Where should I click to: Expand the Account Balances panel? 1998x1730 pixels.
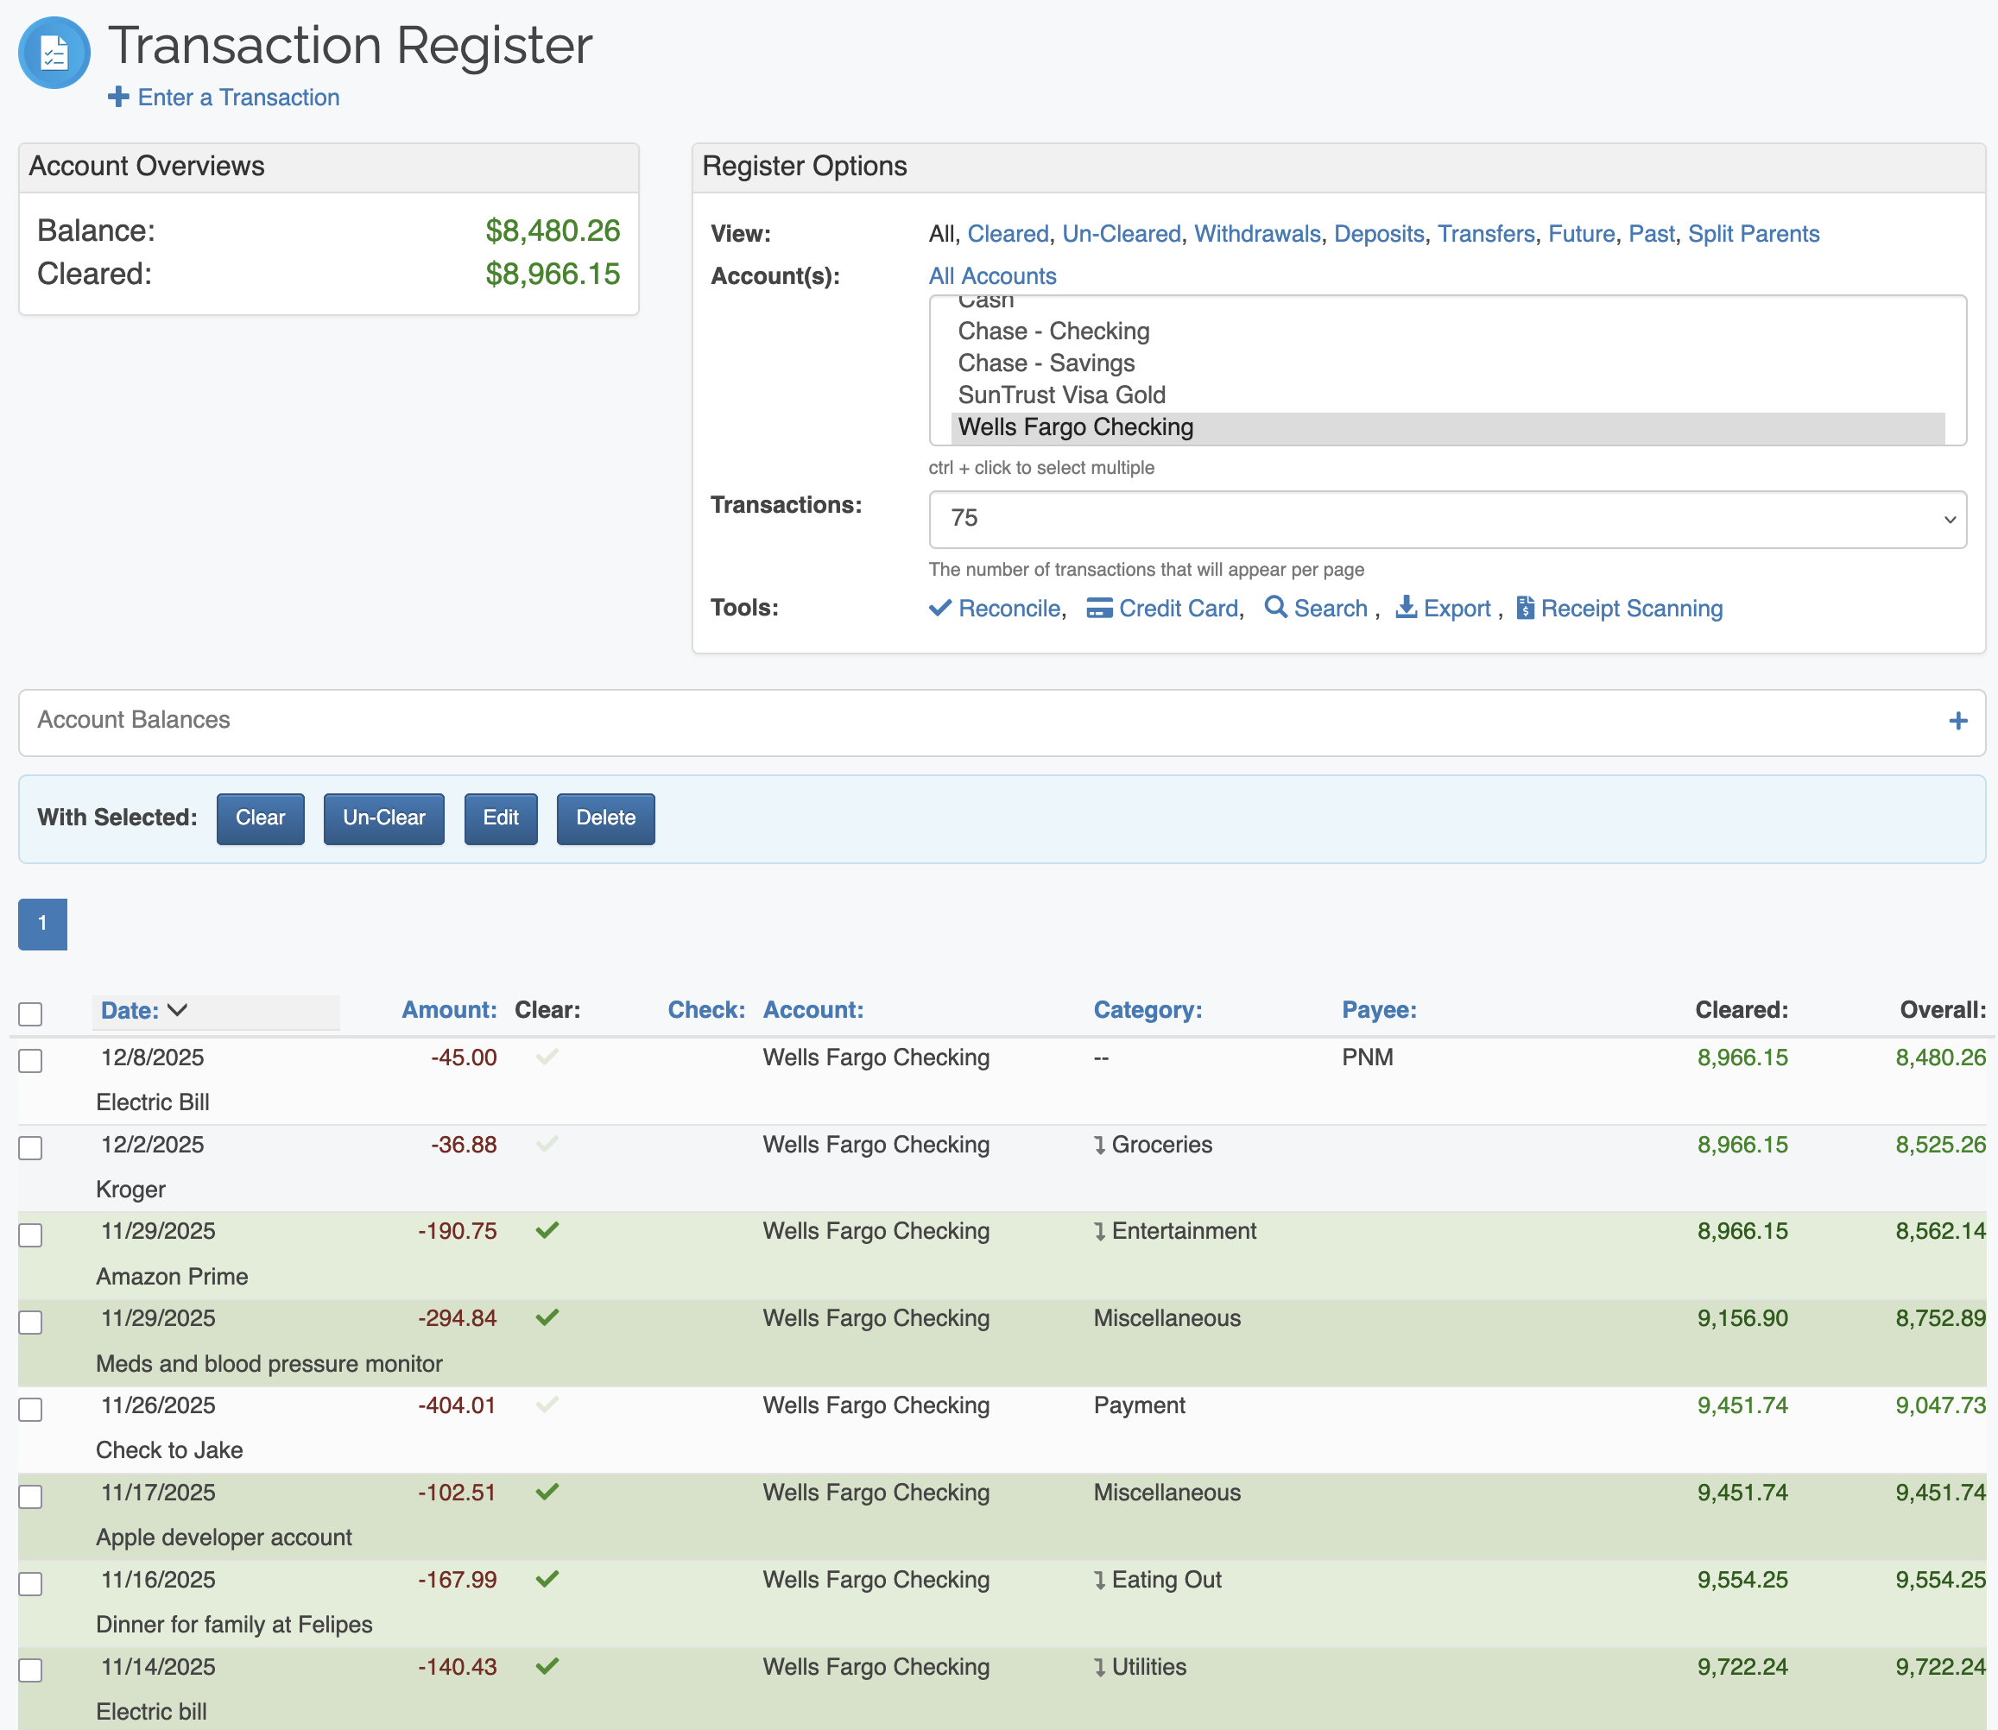tap(1957, 721)
